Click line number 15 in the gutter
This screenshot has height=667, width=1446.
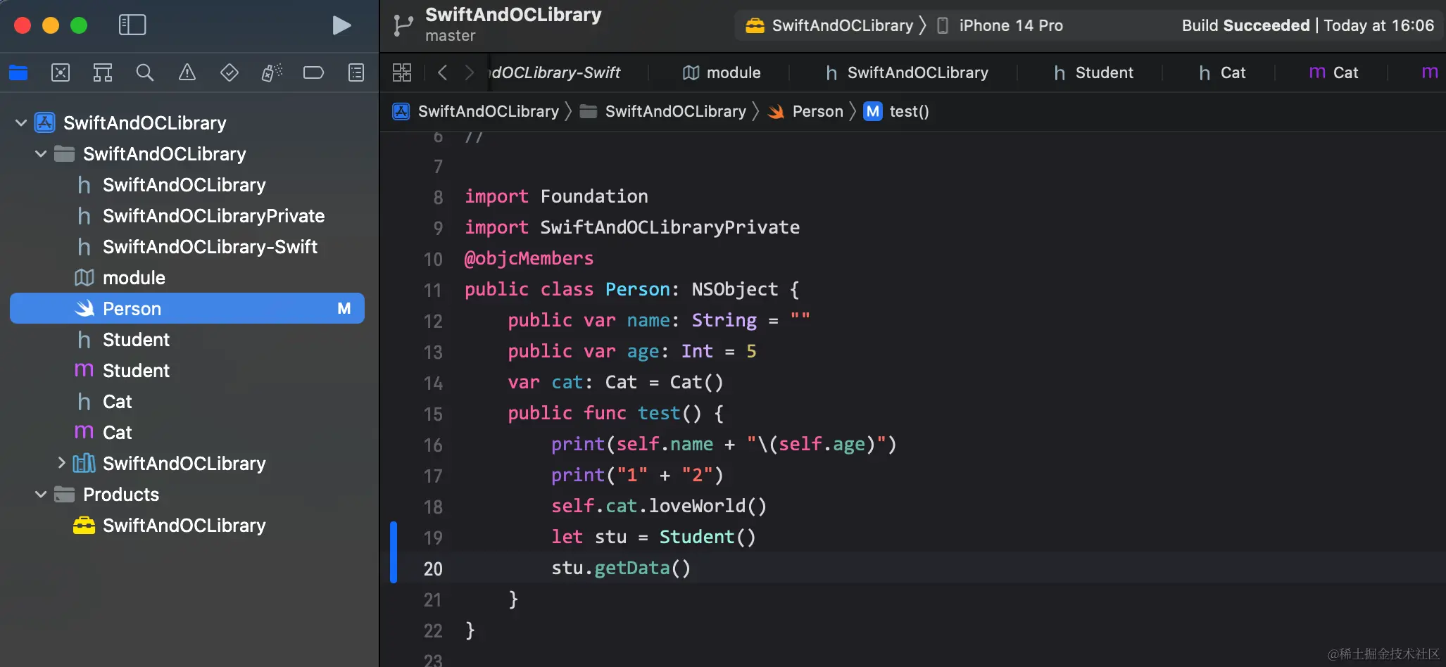[433, 414]
